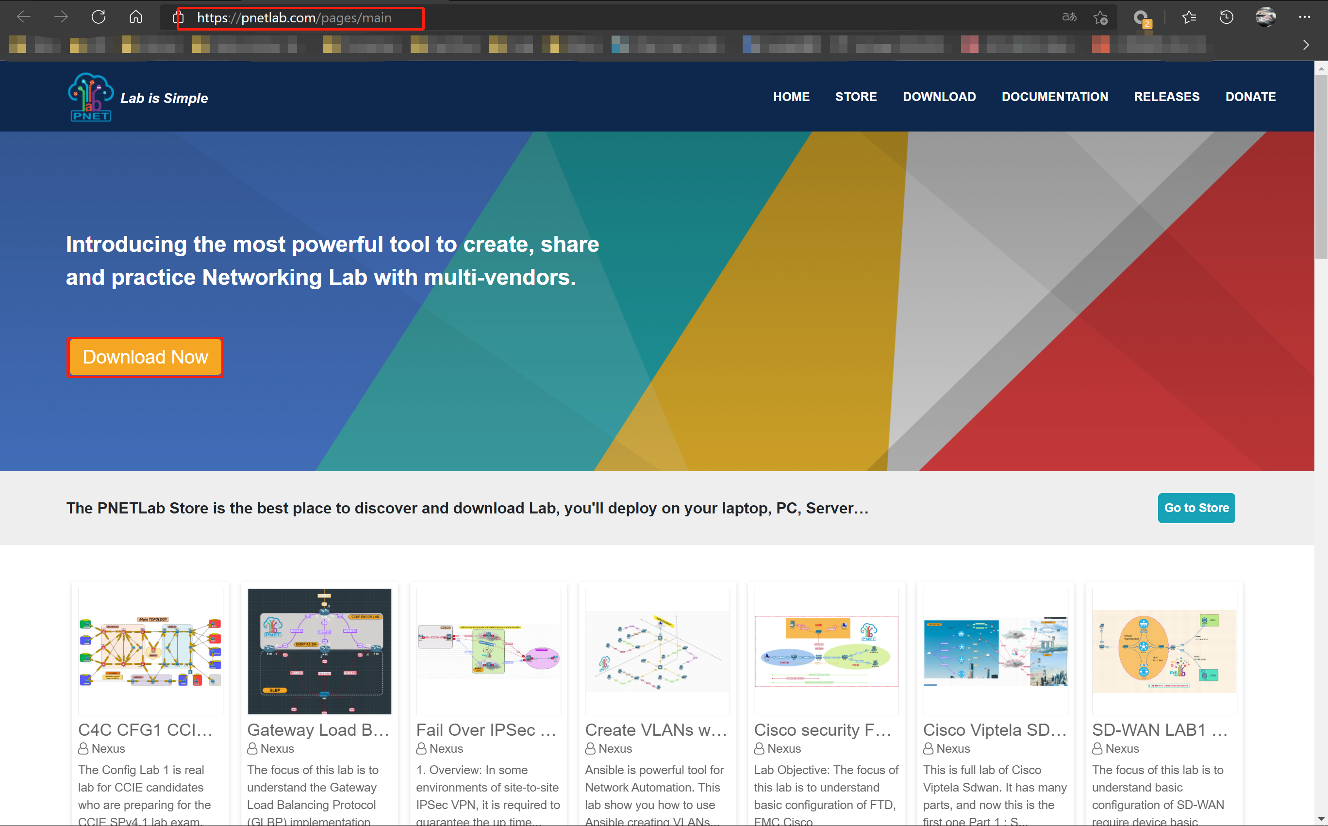Open the SD-WAN LAB1 lab thumbnail
1328x826 pixels.
click(1164, 651)
